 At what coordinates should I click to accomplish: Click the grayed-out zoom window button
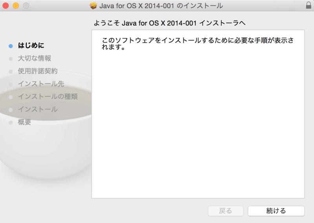point(26,5)
